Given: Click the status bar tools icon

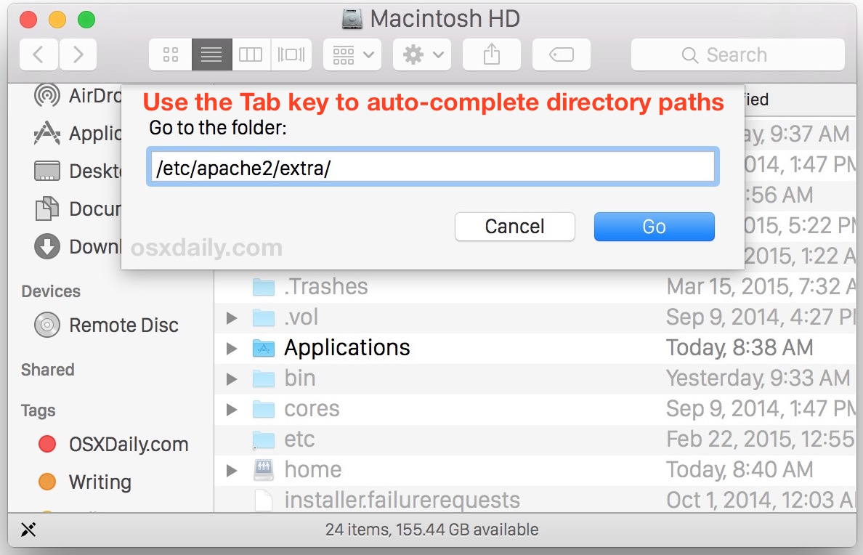Looking at the screenshot, I should [28, 530].
